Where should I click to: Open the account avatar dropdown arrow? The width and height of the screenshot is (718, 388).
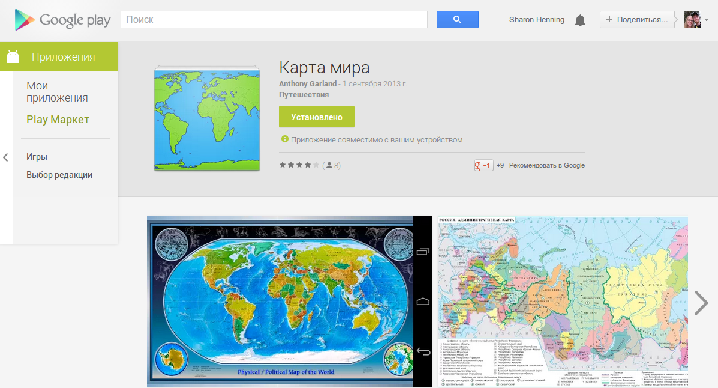pos(707,20)
